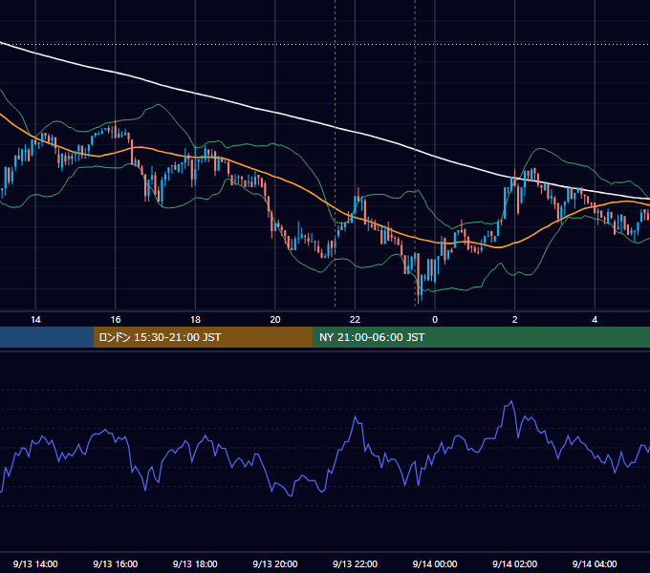The image size is (650, 573).
Task: Click the 9/13 16:00 time label
Action: click(x=116, y=563)
